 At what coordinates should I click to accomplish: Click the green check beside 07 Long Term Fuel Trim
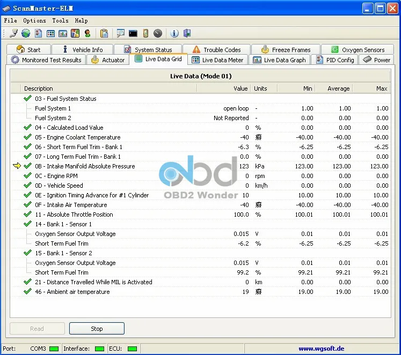[27, 156]
